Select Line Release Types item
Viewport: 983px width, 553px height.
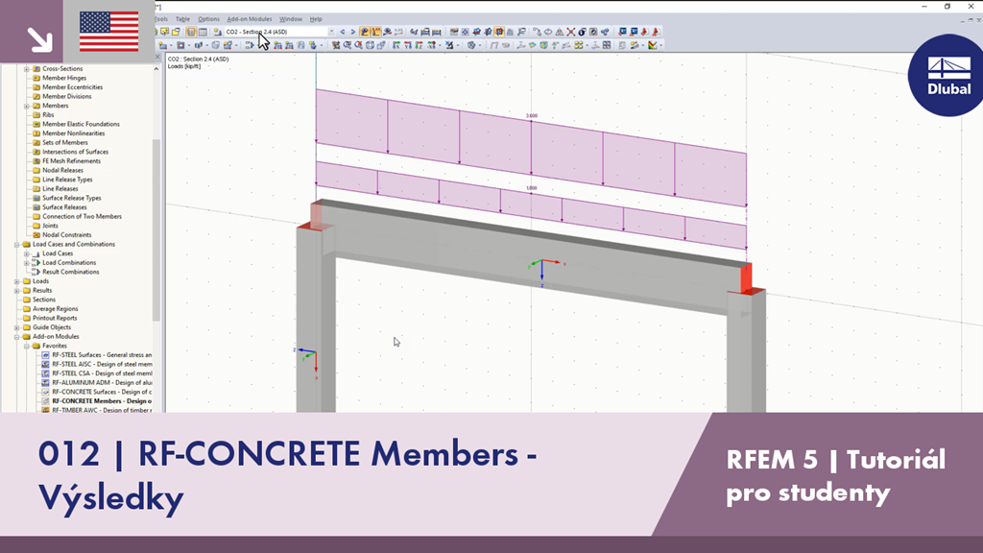tap(67, 180)
